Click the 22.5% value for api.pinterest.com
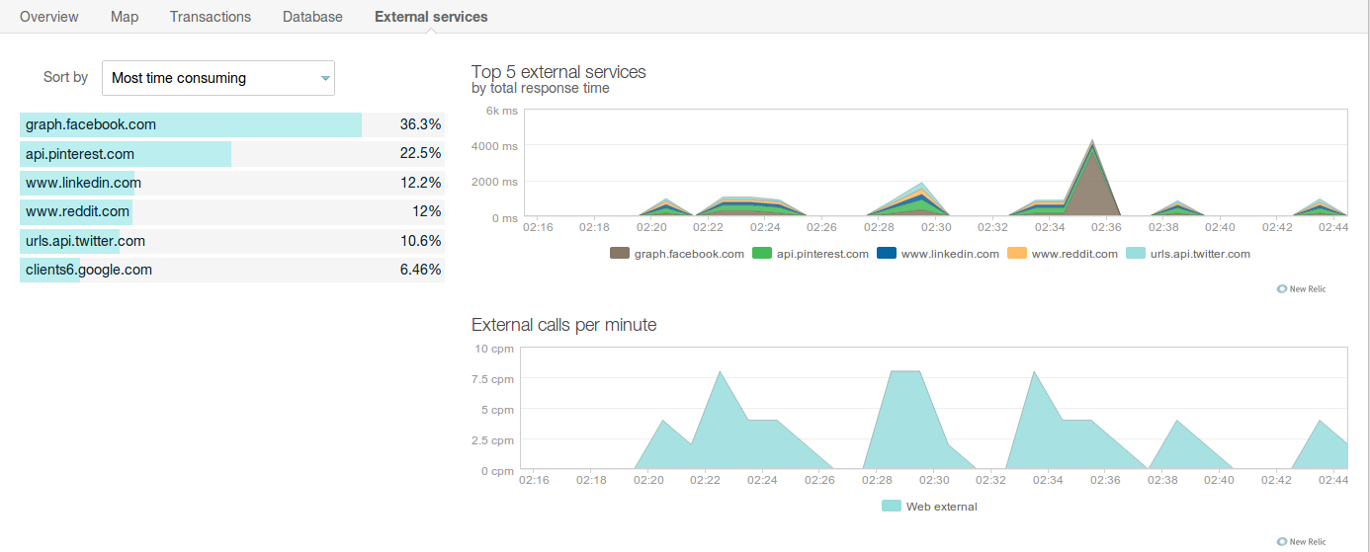This screenshot has height=552, width=1370. click(x=420, y=154)
